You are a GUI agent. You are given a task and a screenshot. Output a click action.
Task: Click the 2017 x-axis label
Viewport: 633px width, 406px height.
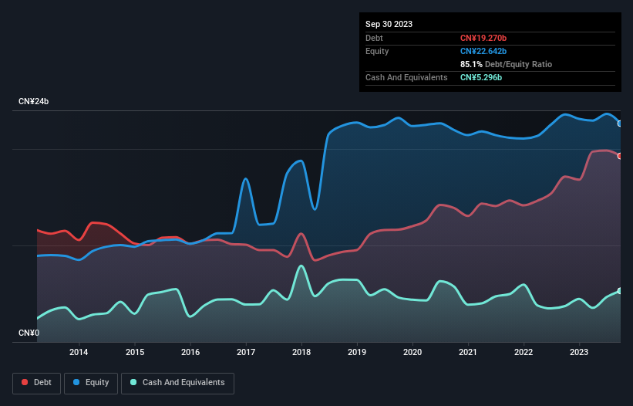[246, 352]
